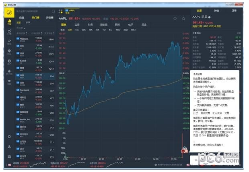Open the 新闻 tab above the chart
This screenshot has height=172, width=249.
117,24
